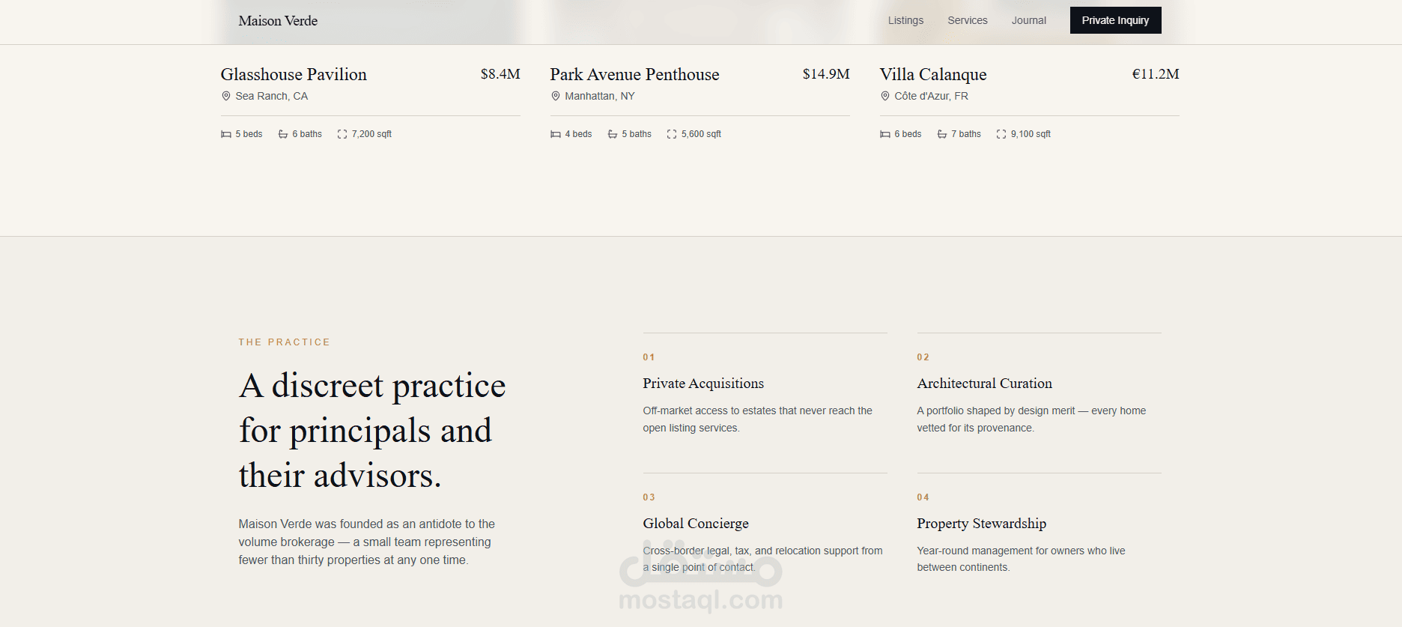Image resolution: width=1402 pixels, height=627 pixels.
Task: Click the area icon next to 9,100 sqft
Action: click(x=1001, y=134)
